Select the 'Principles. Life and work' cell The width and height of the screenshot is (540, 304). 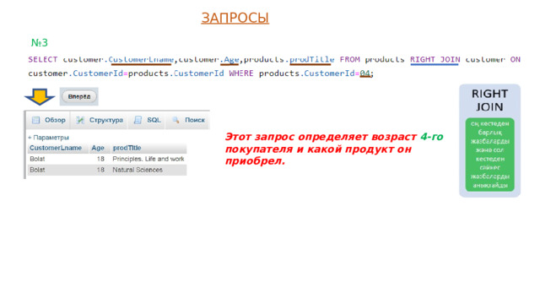click(148, 159)
